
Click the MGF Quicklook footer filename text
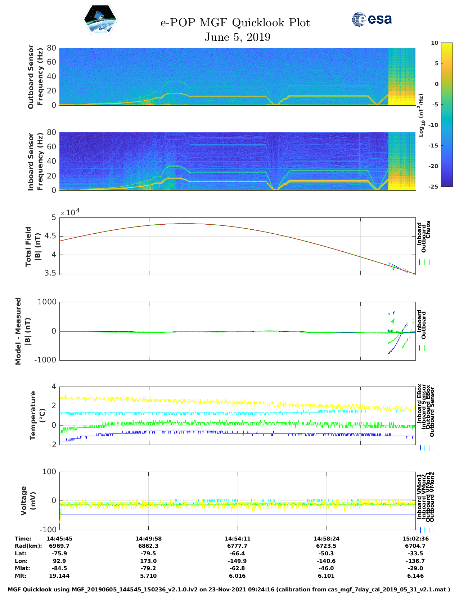point(229,590)
